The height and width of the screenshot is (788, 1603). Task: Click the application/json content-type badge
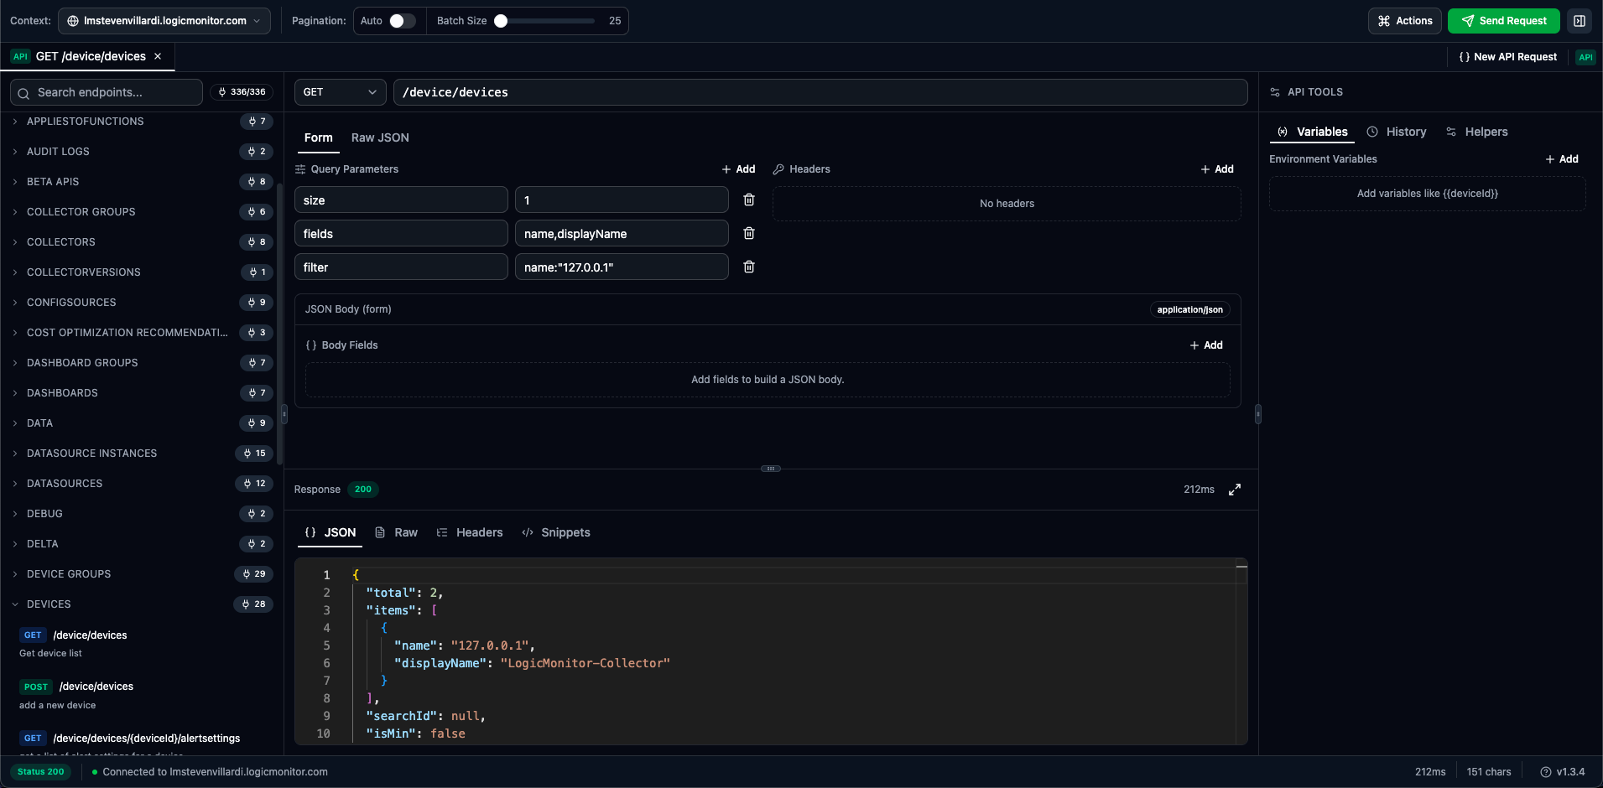point(1189,309)
